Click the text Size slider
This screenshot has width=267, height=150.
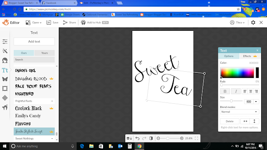pyautogui.click(x=231, y=101)
